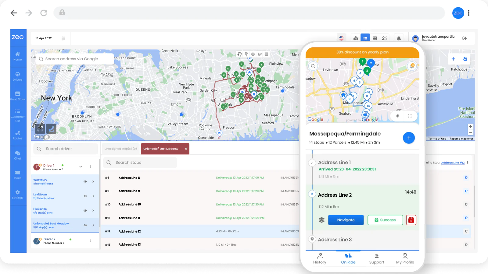Open the My Profile tab on the phone

405,258
